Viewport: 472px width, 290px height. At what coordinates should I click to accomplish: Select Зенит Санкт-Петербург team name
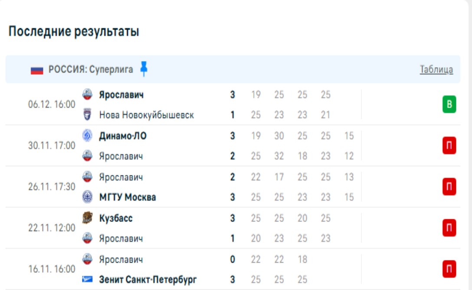[148, 280]
